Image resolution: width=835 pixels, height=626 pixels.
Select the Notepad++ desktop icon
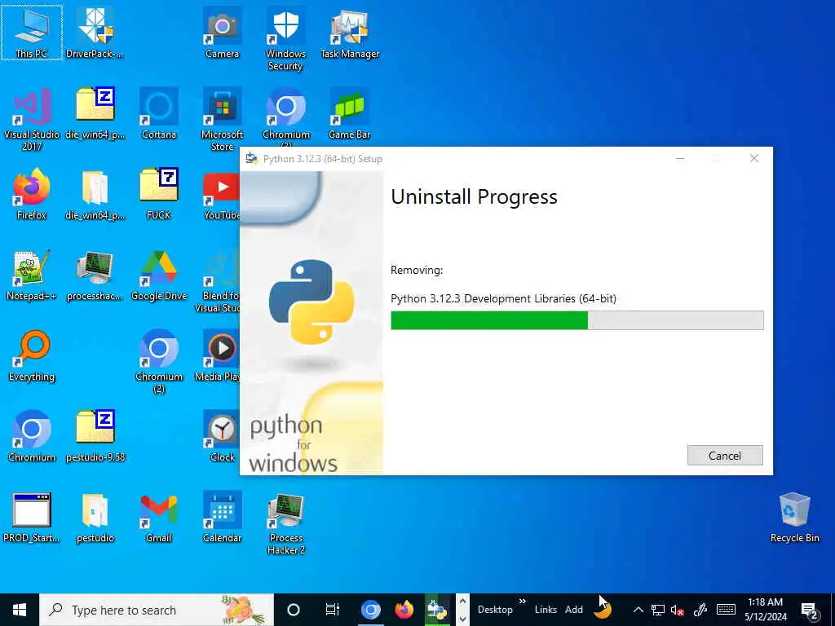click(32, 275)
